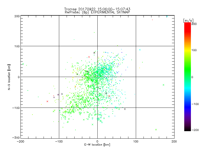Click the "E-W location [km]" axis label
This screenshot has width=205, height=154.
[97, 145]
